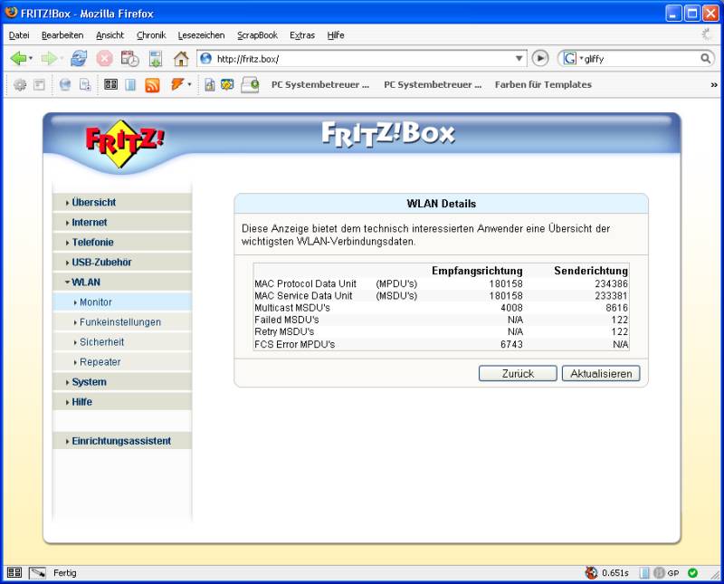Open Farben für Templates bookmark
724x584 pixels.
[543, 84]
